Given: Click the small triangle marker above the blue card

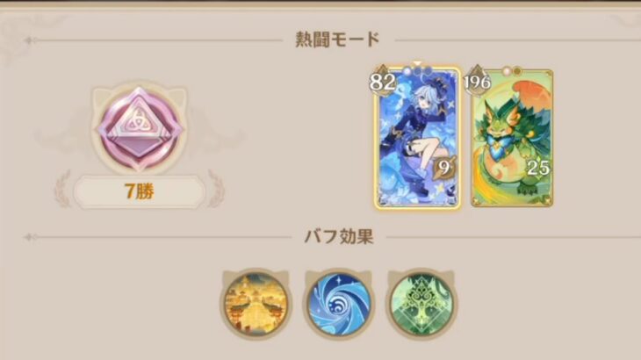Looking at the screenshot, I should click(x=417, y=63).
